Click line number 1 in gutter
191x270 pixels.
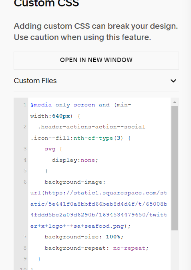25,105
